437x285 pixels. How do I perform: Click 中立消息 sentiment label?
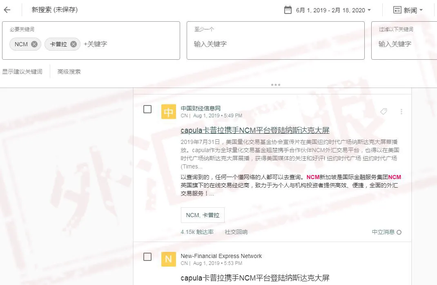tap(383, 232)
